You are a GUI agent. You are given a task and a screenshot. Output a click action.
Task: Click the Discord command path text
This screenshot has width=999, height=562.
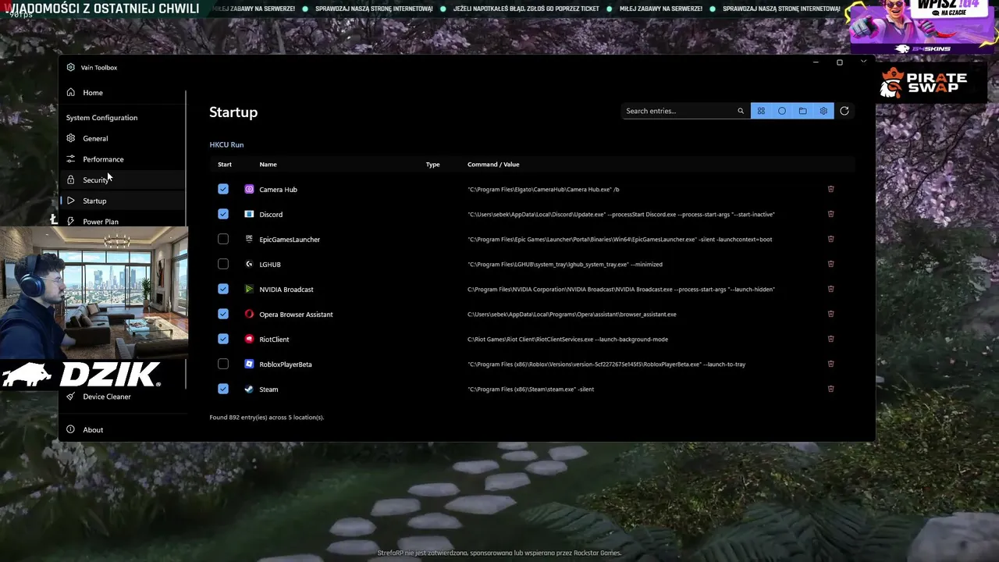[621, 215]
